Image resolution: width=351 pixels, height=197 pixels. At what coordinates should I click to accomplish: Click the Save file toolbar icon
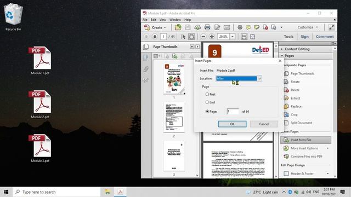tap(188, 27)
